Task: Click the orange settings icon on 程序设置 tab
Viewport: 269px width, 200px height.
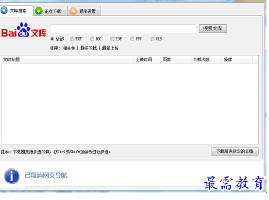Action: (x=73, y=11)
